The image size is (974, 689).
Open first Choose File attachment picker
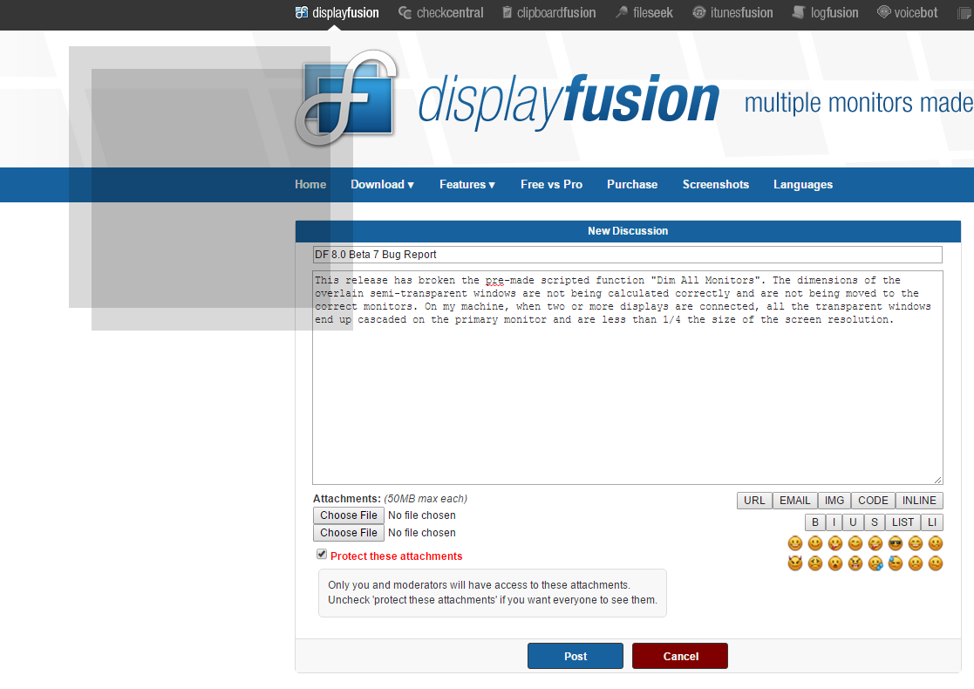pyautogui.click(x=348, y=515)
